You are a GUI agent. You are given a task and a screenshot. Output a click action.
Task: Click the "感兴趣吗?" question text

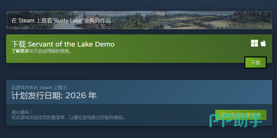pos(22,112)
